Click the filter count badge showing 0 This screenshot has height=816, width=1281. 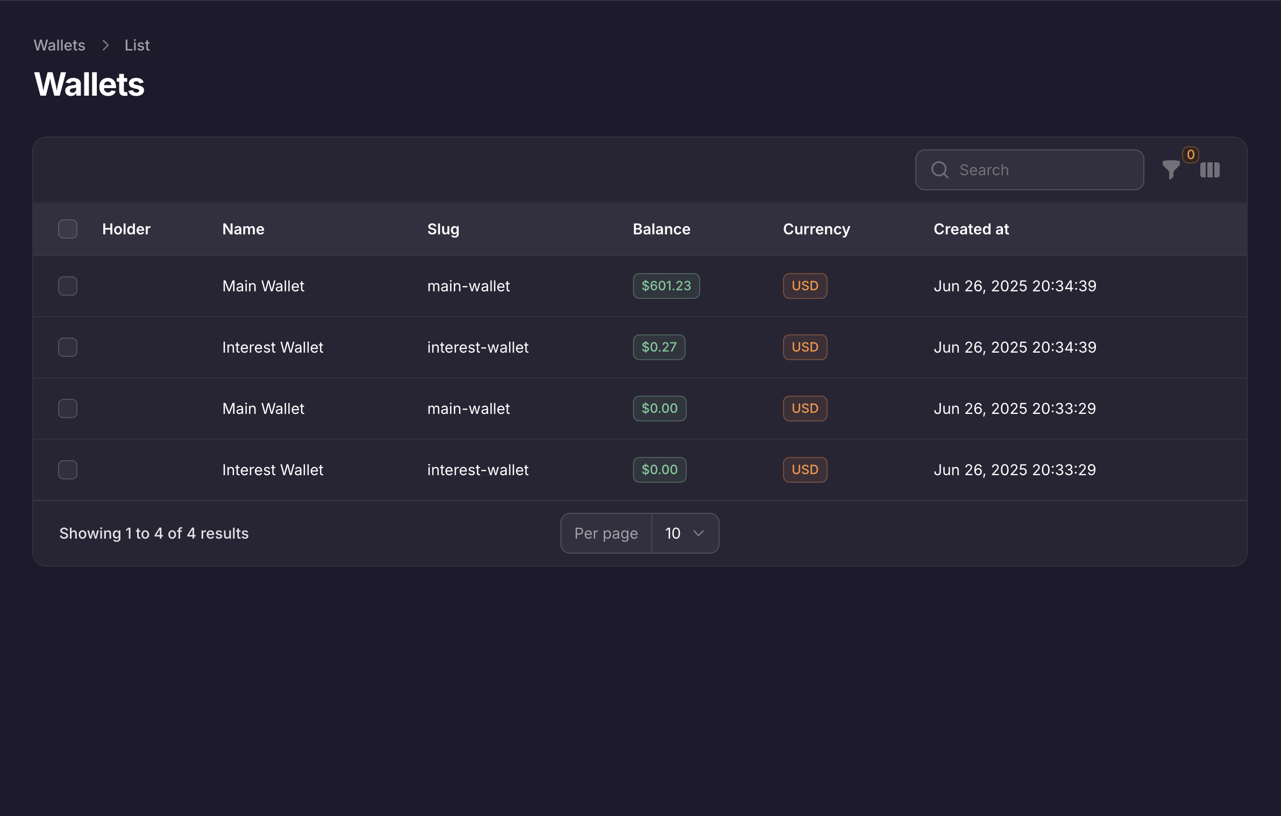click(x=1191, y=155)
